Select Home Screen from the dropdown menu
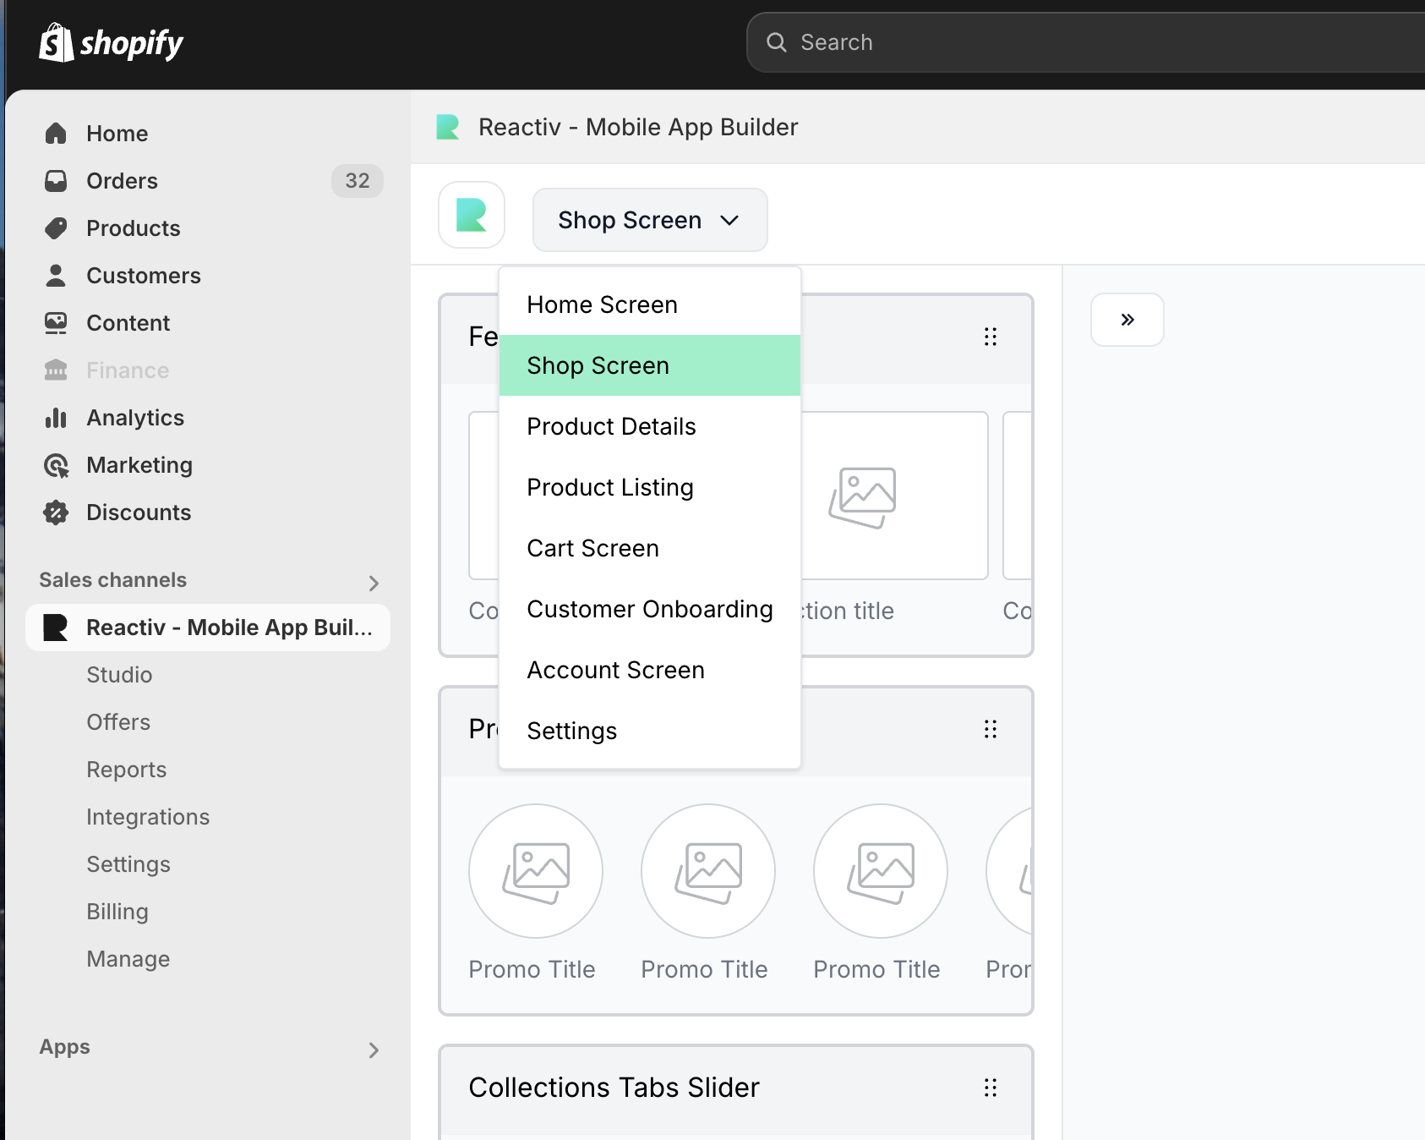 coord(602,304)
